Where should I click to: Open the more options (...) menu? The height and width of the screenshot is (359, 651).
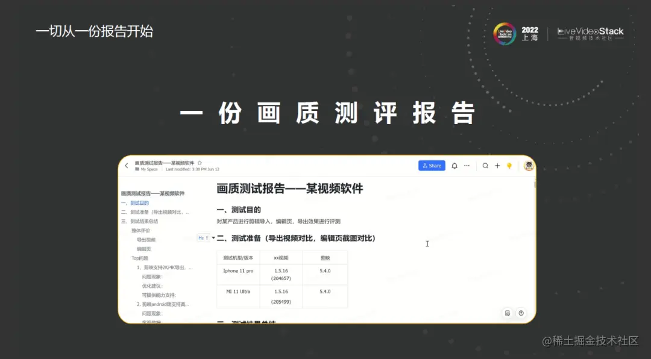pyautogui.click(x=467, y=166)
